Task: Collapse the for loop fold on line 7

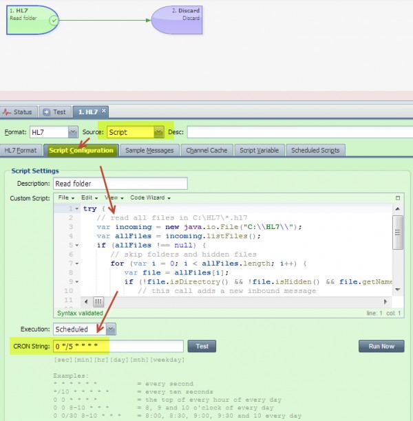Action: [x=77, y=263]
